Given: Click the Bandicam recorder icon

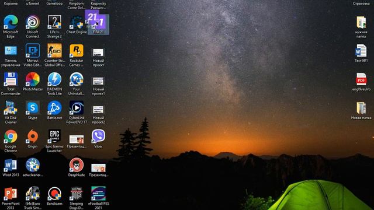Looking at the screenshot, I should tap(54, 196).
